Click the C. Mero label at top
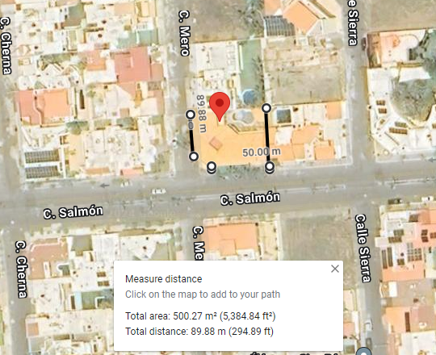Viewport: 436px width, 355px height. [x=185, y=33]
